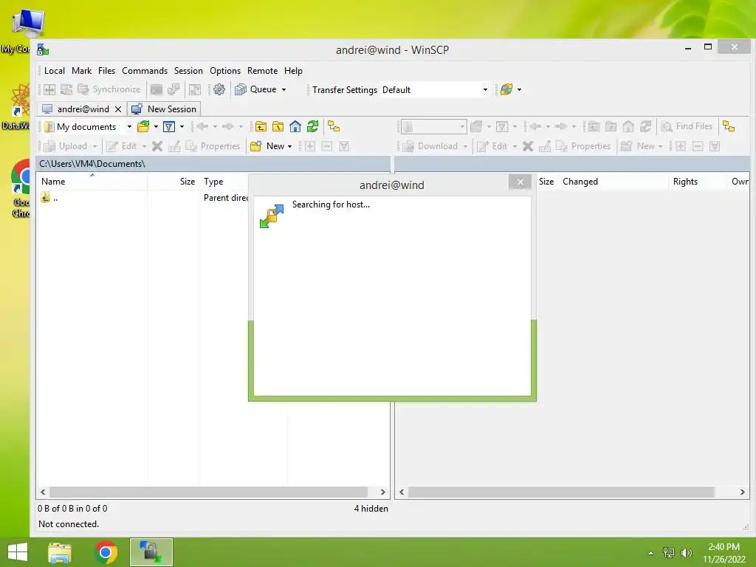Click the Queue toolbar button
Image resolution: width=756 pixels, height=567 pixels.
pyautogui.click(x=255, y=89)
